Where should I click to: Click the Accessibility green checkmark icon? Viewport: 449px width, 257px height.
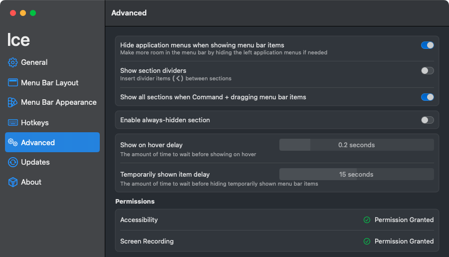coord(367,220)
